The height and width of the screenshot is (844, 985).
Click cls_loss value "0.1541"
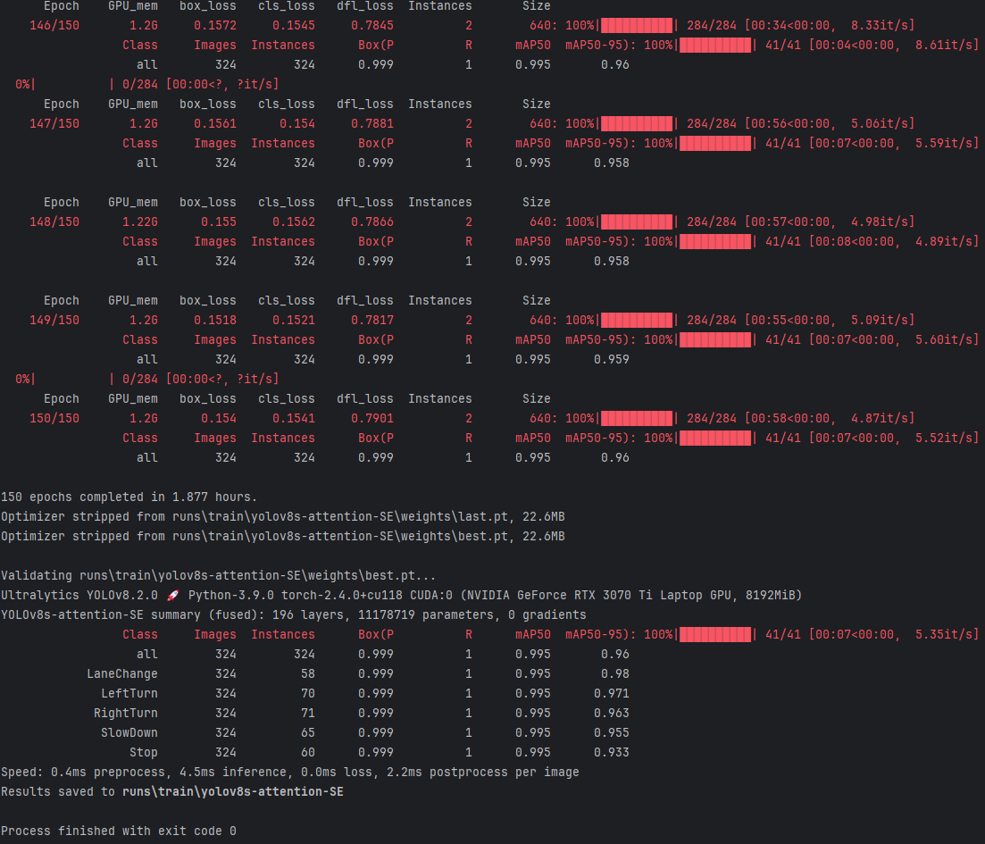point(294,419)
